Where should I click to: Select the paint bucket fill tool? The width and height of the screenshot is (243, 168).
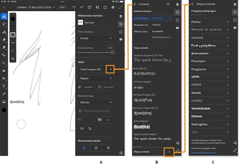coord(4,71)
